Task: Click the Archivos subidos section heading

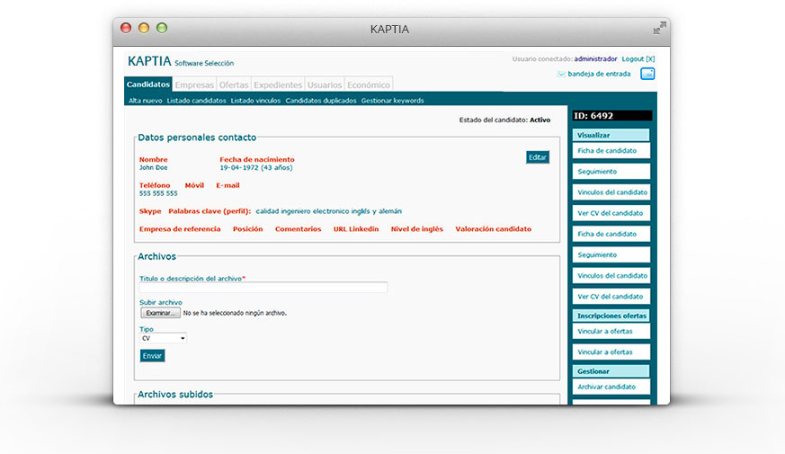Action: 175,395
